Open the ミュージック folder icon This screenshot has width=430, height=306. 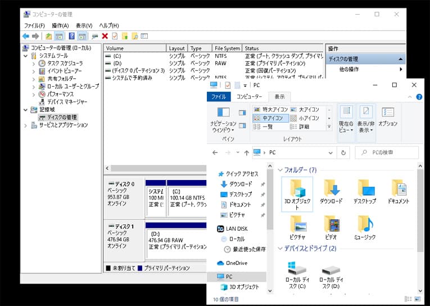tap(365, 225)
